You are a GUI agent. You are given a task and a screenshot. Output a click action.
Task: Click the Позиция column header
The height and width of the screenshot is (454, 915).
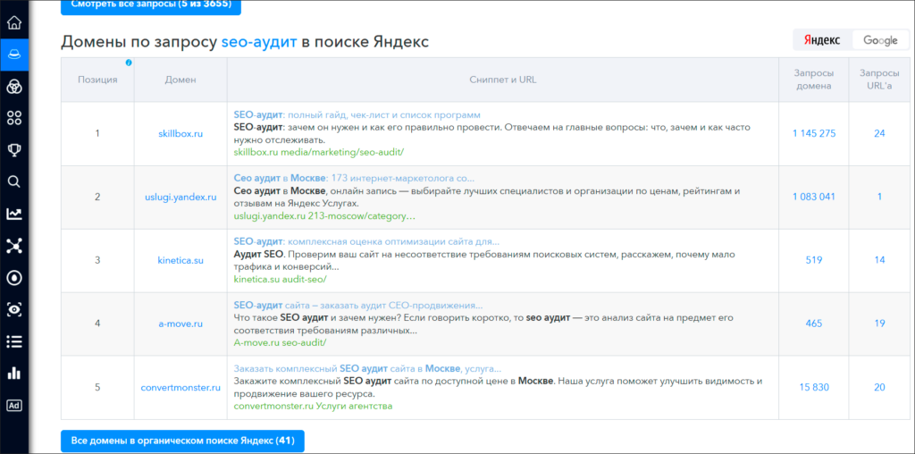[97, 80]
